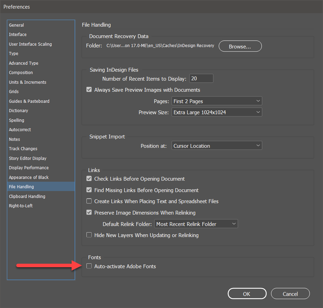Toggle Always Save Preview Images checkbox
This screenshot has width=323, height=308.
click(x=89, y=90)
